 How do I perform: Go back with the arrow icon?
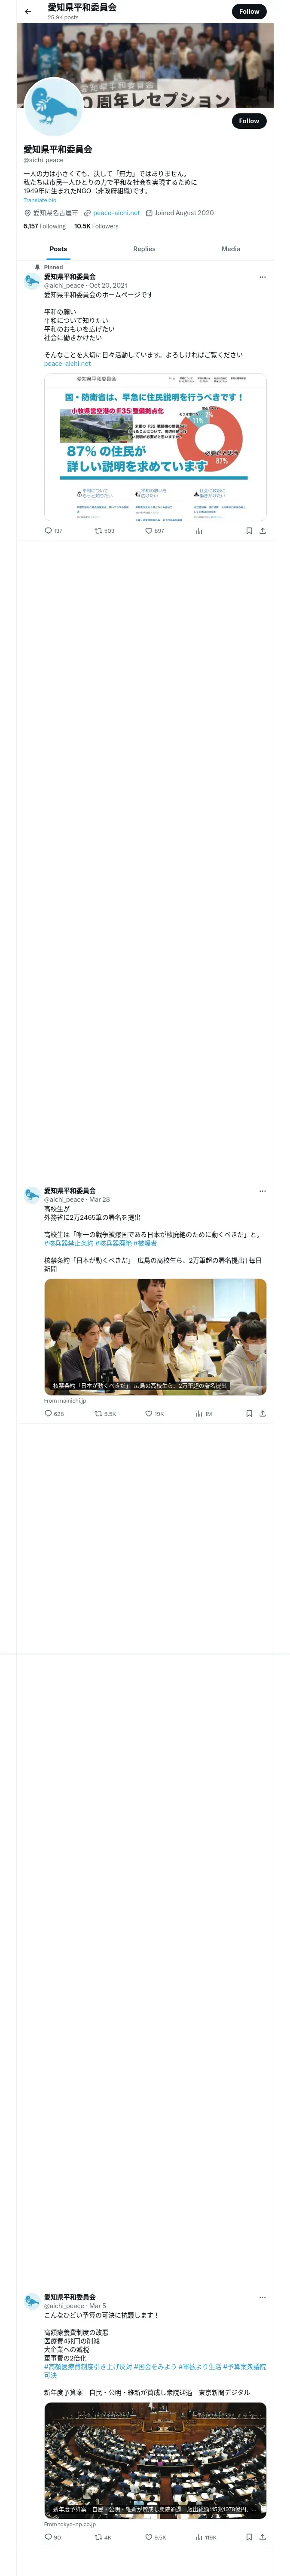pyautogui.click(x=28, y=12)
